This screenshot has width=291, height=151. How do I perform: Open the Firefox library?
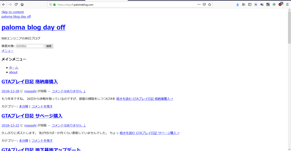coord(244,5)
